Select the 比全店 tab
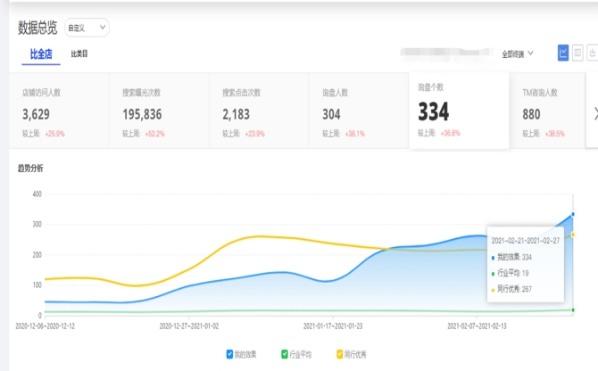The height and width of the screenshot is (371, 598). [41, 54]
